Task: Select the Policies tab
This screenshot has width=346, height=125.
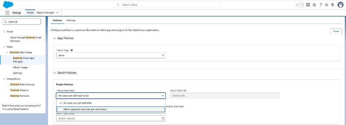Action: coord(57,20)
